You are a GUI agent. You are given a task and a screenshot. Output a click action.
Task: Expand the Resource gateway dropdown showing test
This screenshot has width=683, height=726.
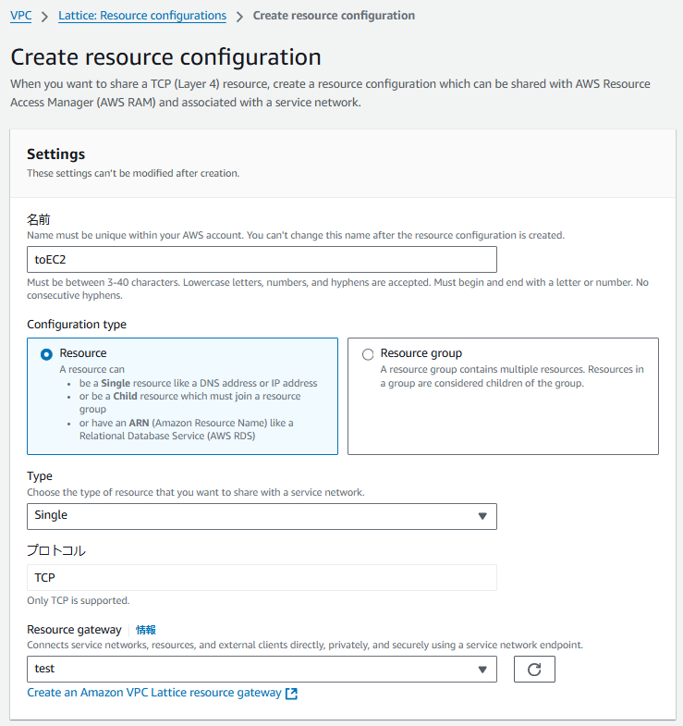262,669
